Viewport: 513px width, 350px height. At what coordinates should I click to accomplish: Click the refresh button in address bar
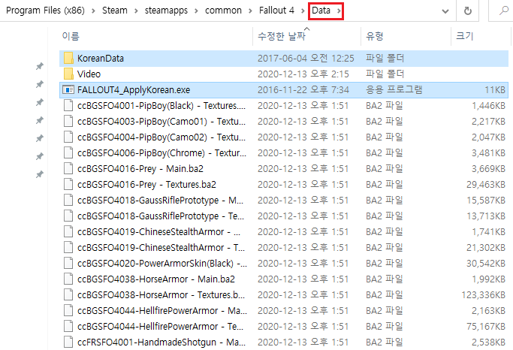coord(468,11)
